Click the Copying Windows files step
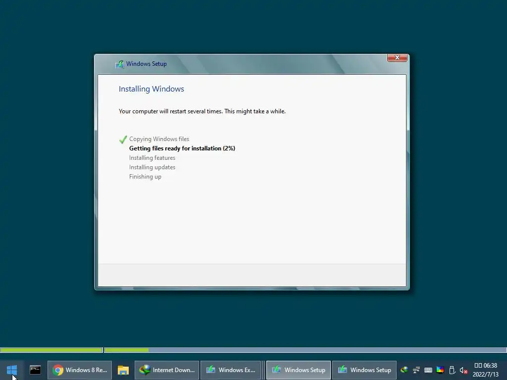This screenshot has height=380, width=507. 159,139
